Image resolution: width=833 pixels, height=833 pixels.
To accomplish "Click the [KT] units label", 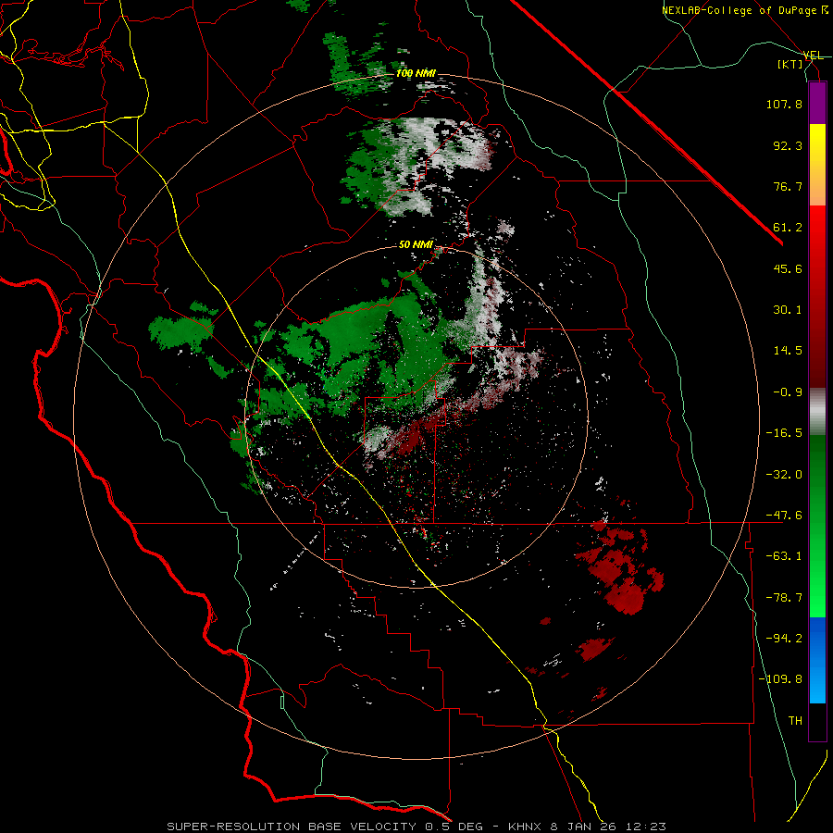I will pyautogui.click(x=790, y=64).
